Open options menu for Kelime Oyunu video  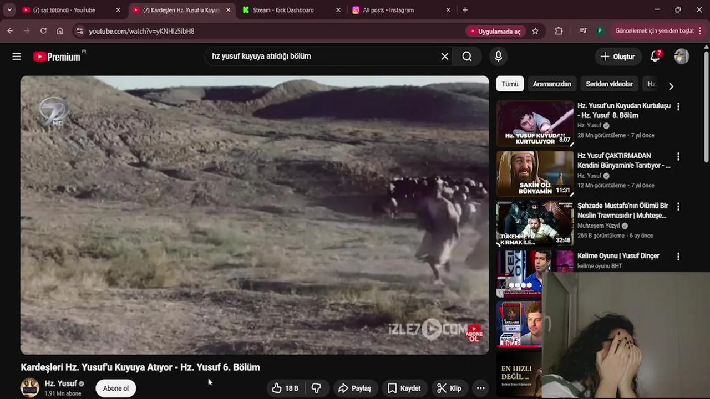tap(678, 257)
